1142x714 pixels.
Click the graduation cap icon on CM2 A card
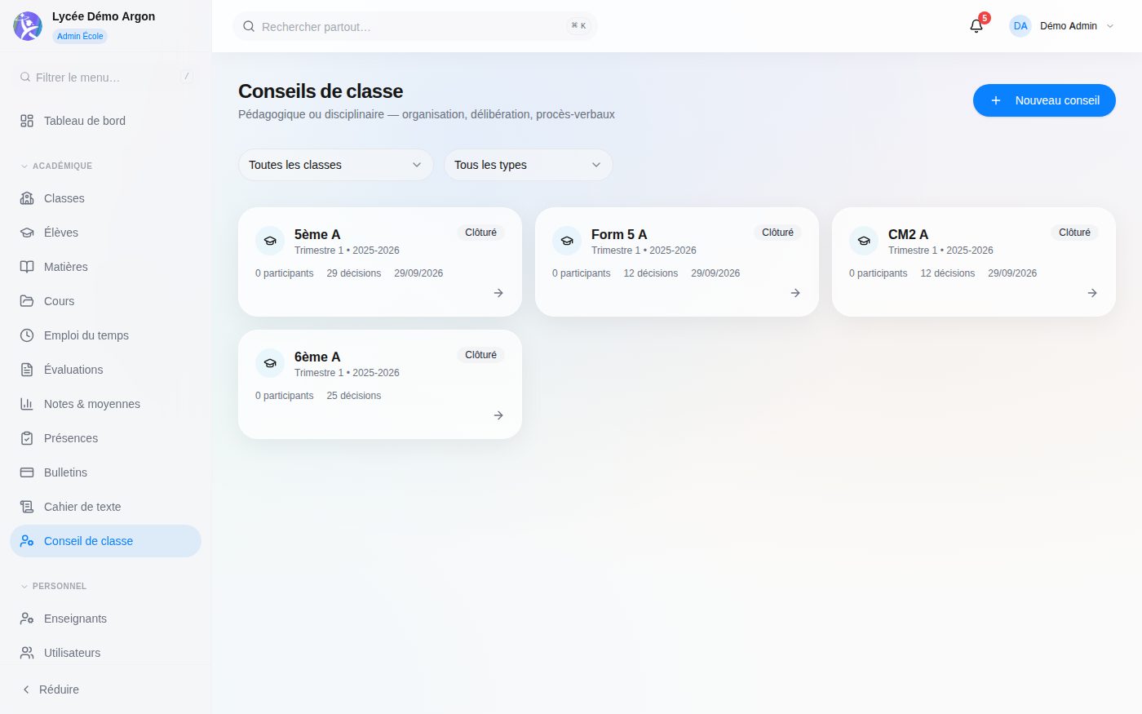(864, 241)
